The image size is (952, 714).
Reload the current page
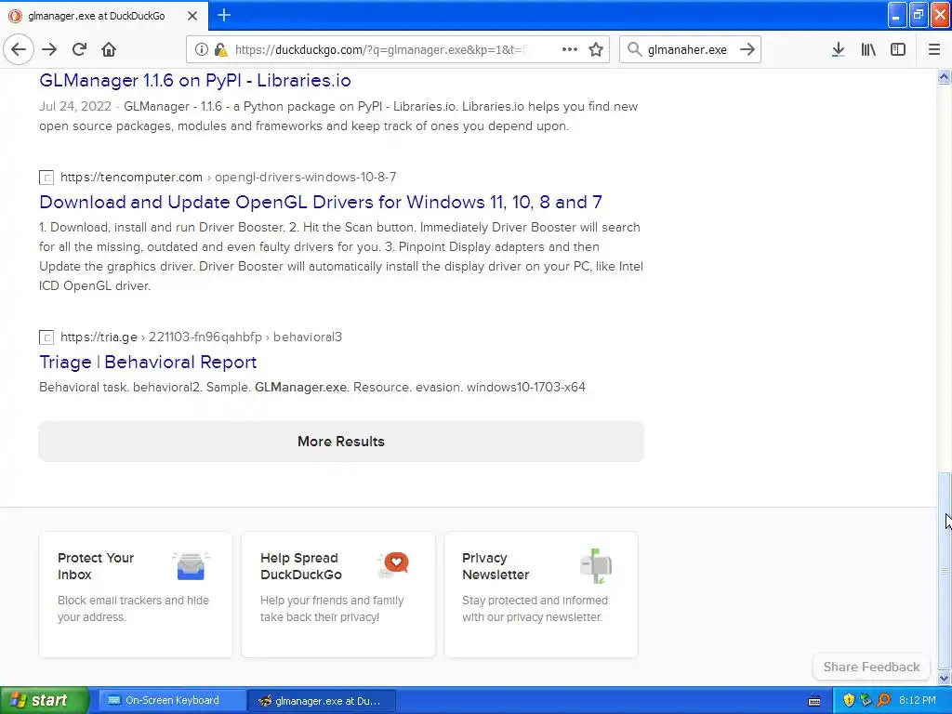coord(79,49)
